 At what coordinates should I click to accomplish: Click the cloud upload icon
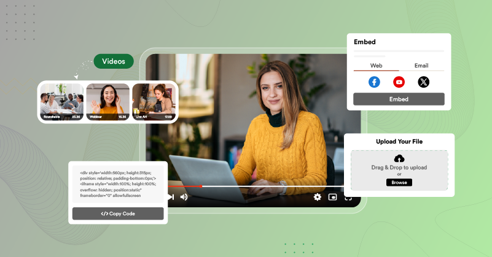(x=399, y=158)
